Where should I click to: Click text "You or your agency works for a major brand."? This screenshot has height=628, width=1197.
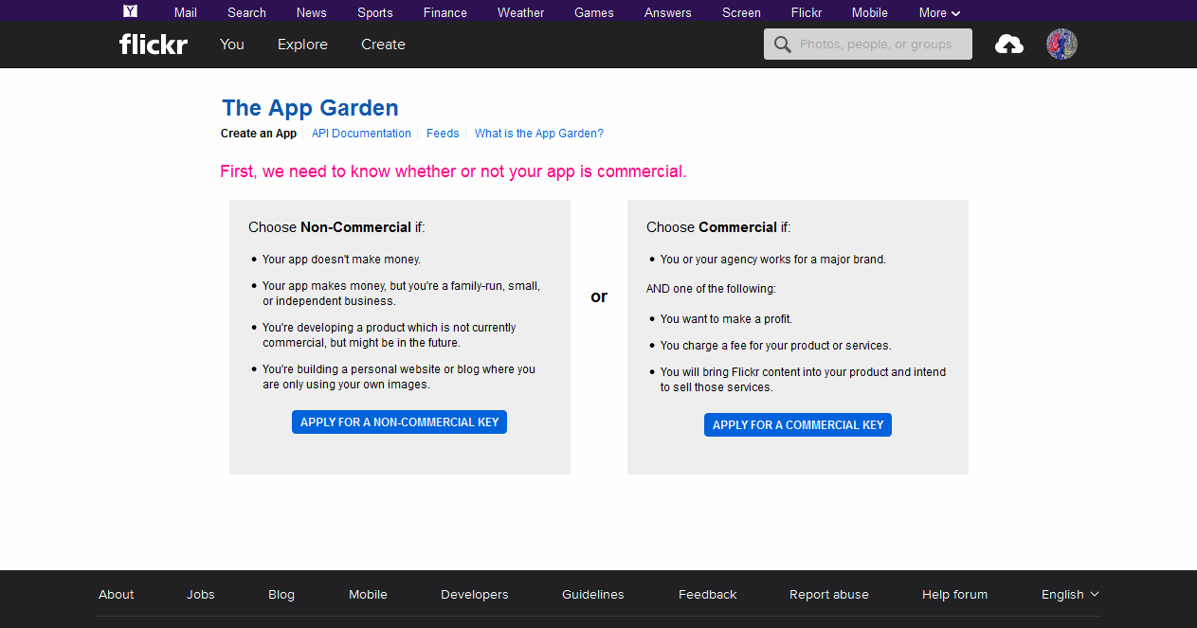pos(773,260)
